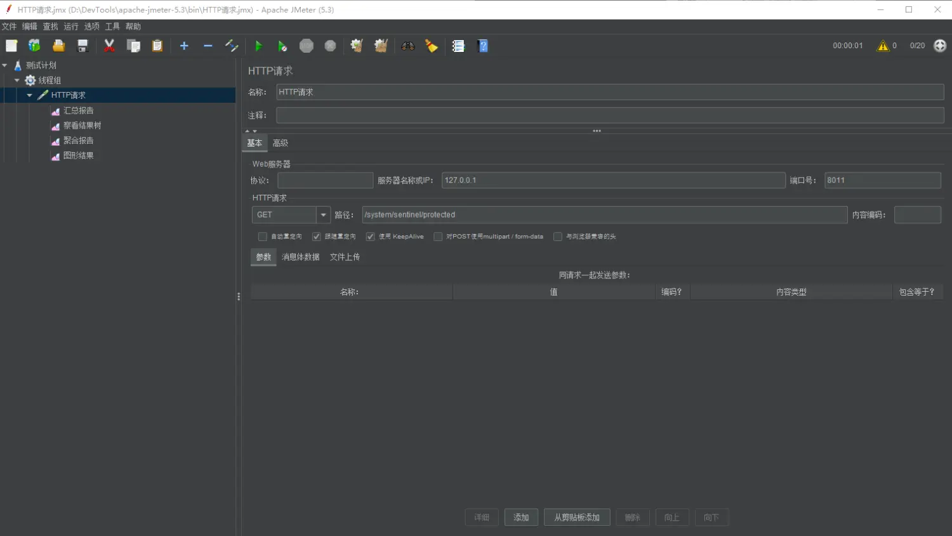Check the 与浏览器兼容的头 checkbox
Screen dimensions: 952x536
click(558, 237)
